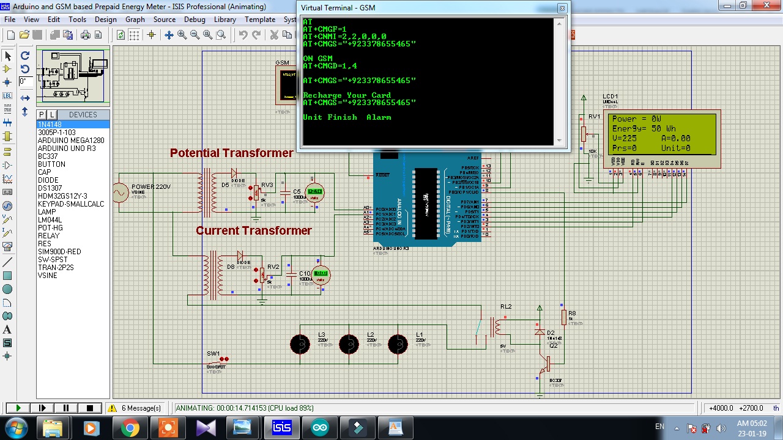Select BC337 in the devices list
The height and width of the screenshot is (440, 783).
coord(73,156)
